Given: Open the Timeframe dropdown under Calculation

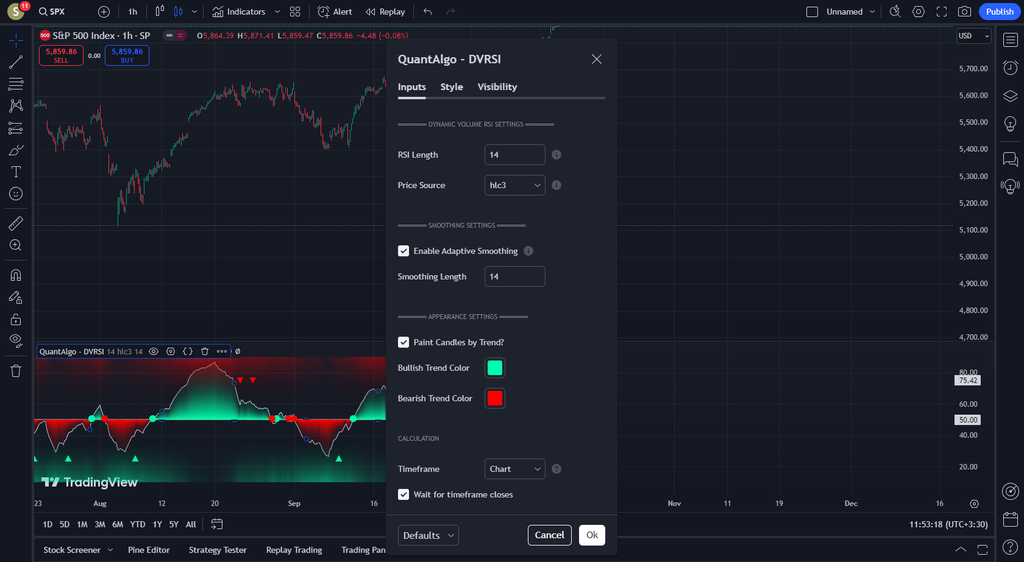Looking at the screenshot, I should click(514, 469).
